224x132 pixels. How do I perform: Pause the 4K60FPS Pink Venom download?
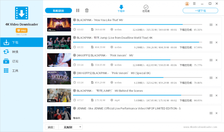click(211, 60)
